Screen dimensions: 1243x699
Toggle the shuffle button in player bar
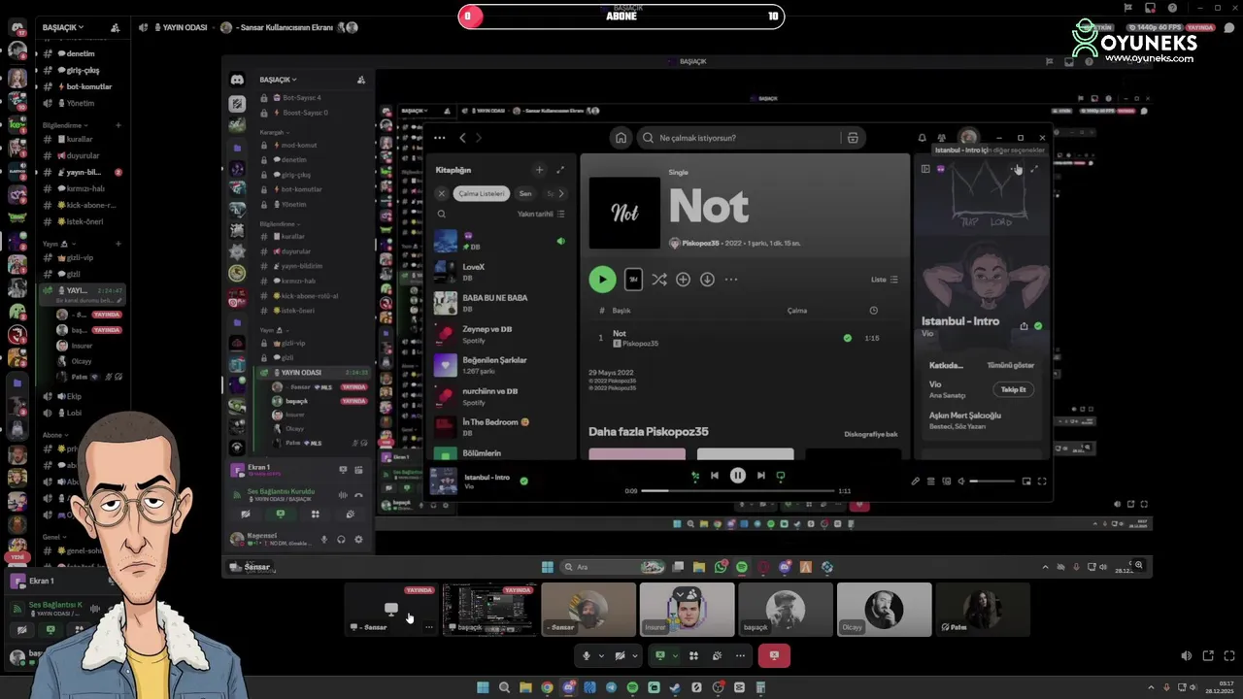(694, 476)
